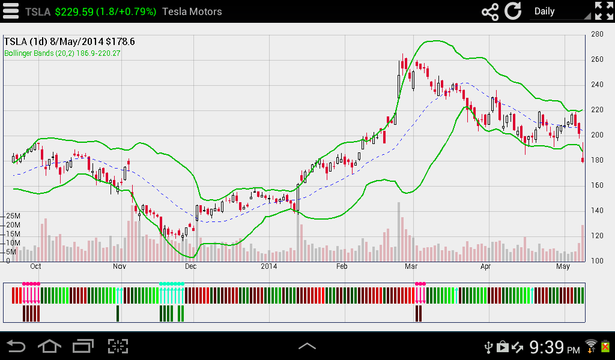Open the share options icon

(489, 10)
